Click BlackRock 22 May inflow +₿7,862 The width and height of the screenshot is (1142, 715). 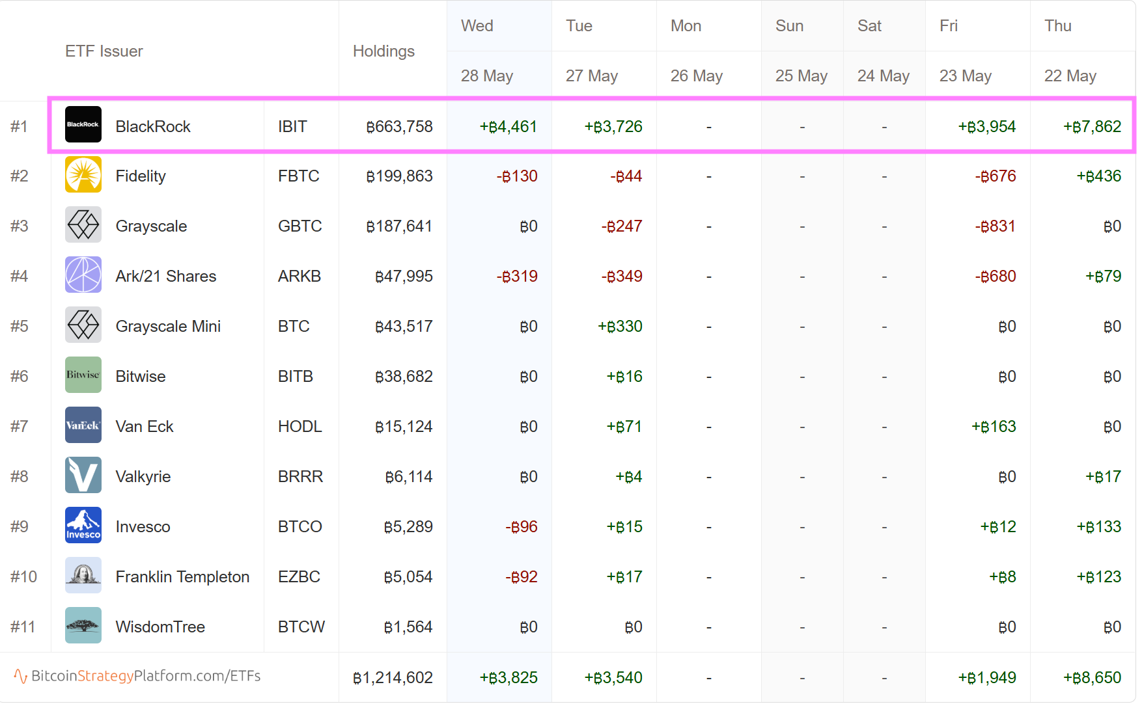(x=1093, y=126)
